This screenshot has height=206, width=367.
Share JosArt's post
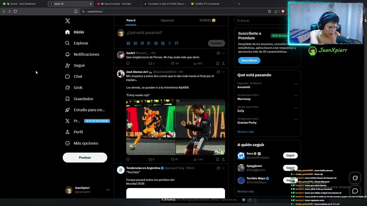(x=223, y=64)
